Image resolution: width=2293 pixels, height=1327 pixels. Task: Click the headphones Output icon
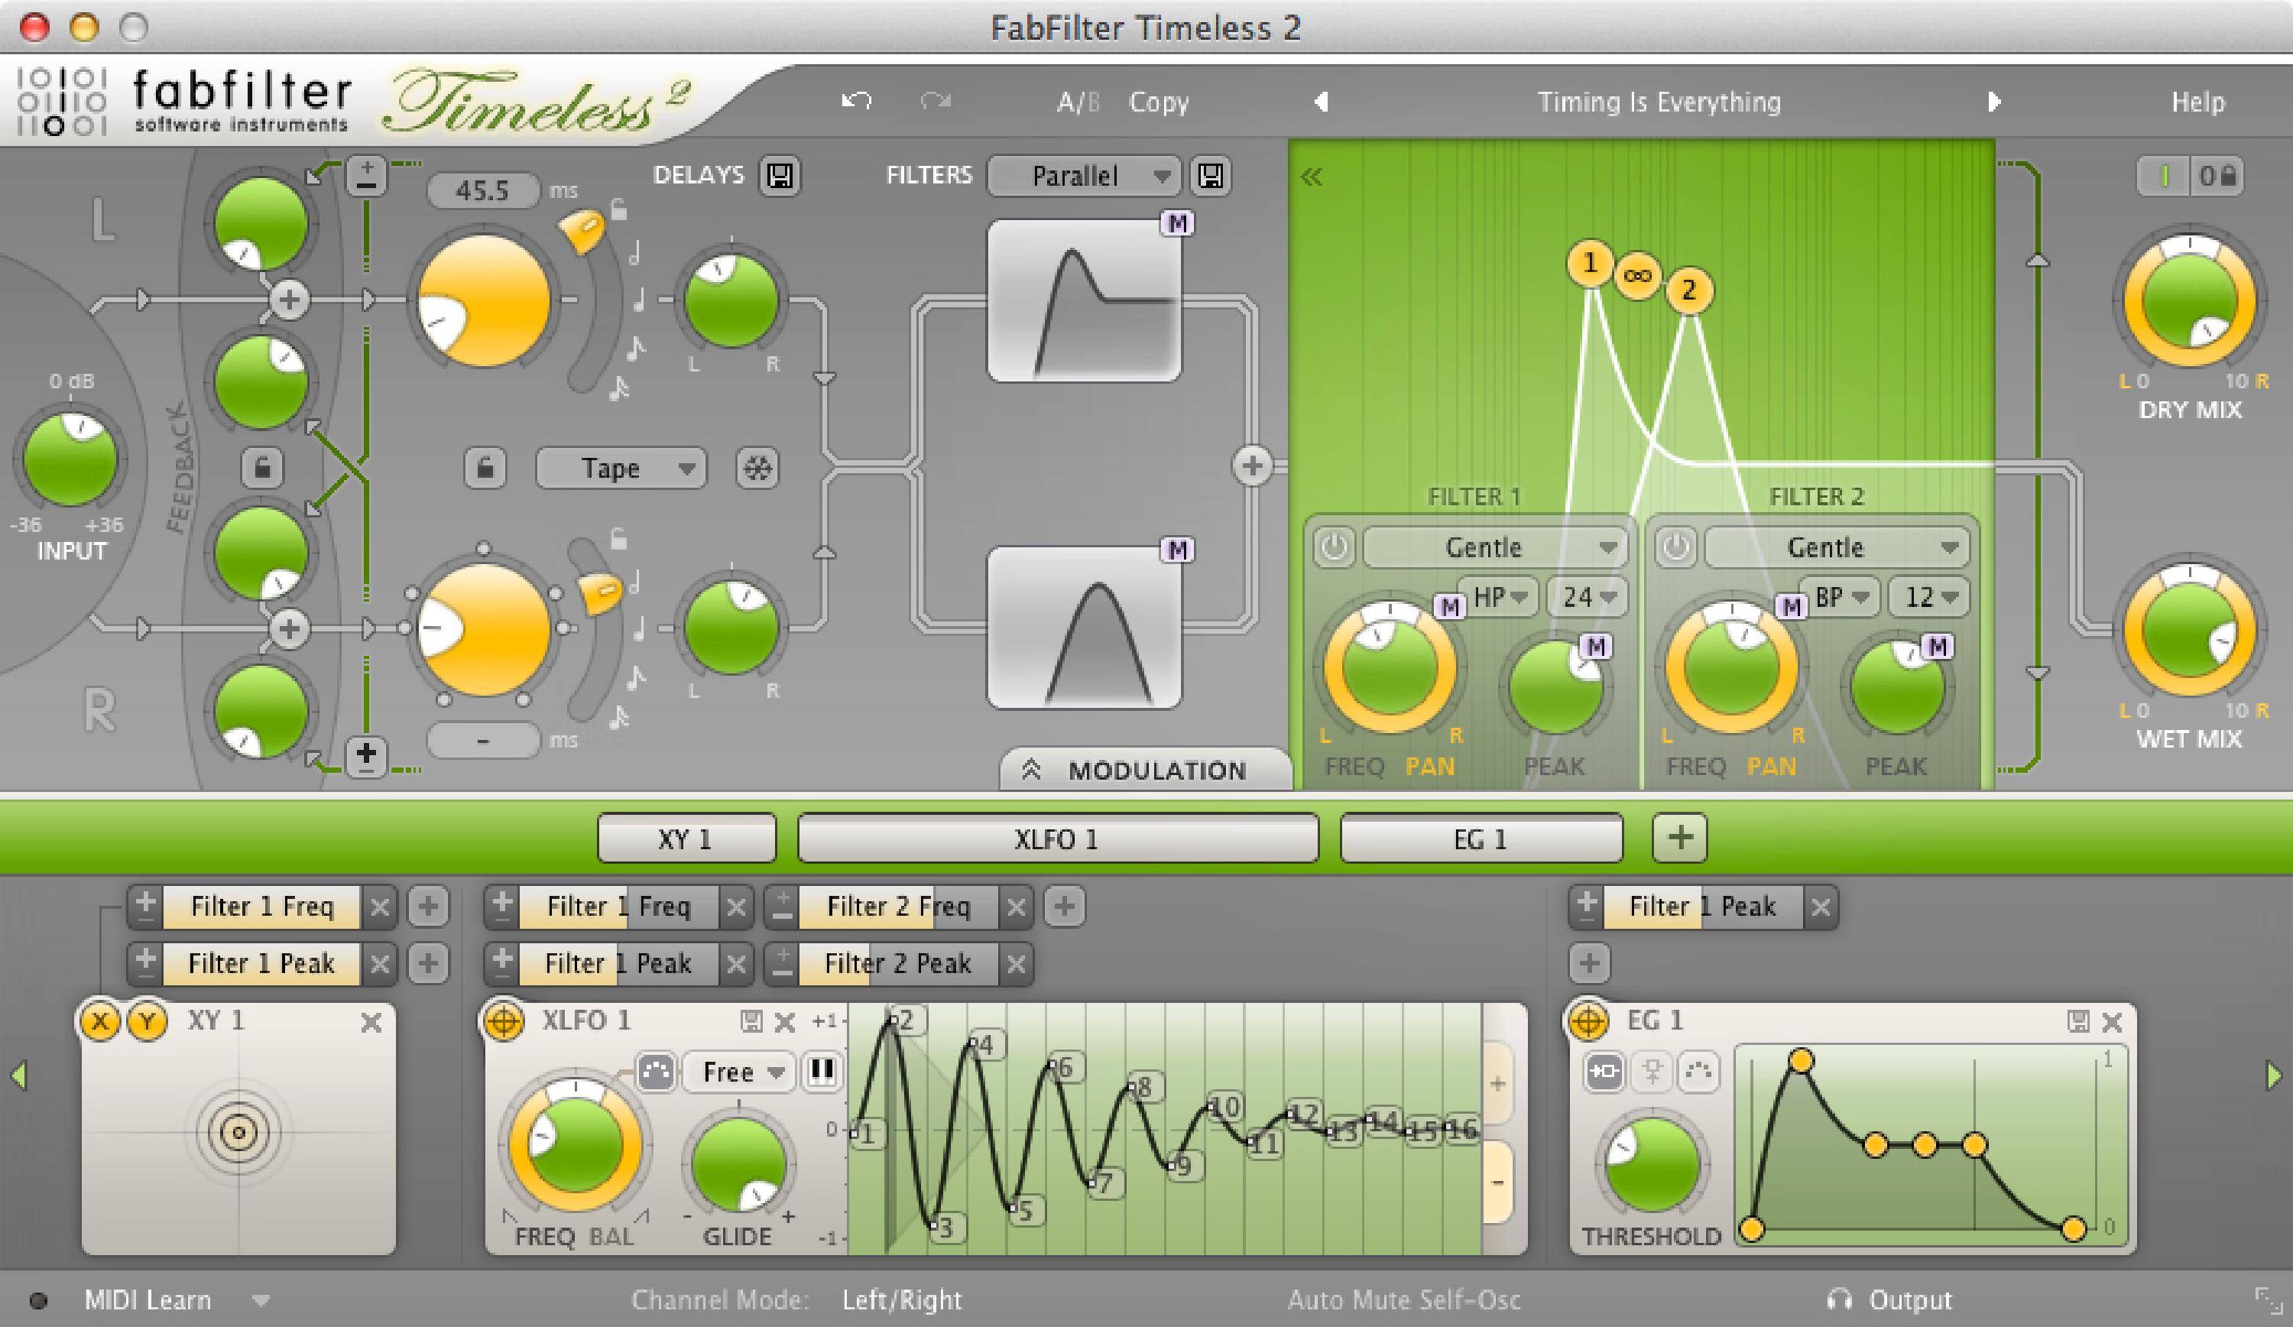pos(1839,1299)
